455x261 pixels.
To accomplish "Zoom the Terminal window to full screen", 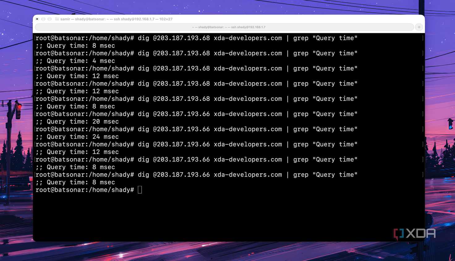I will (49, 19).
